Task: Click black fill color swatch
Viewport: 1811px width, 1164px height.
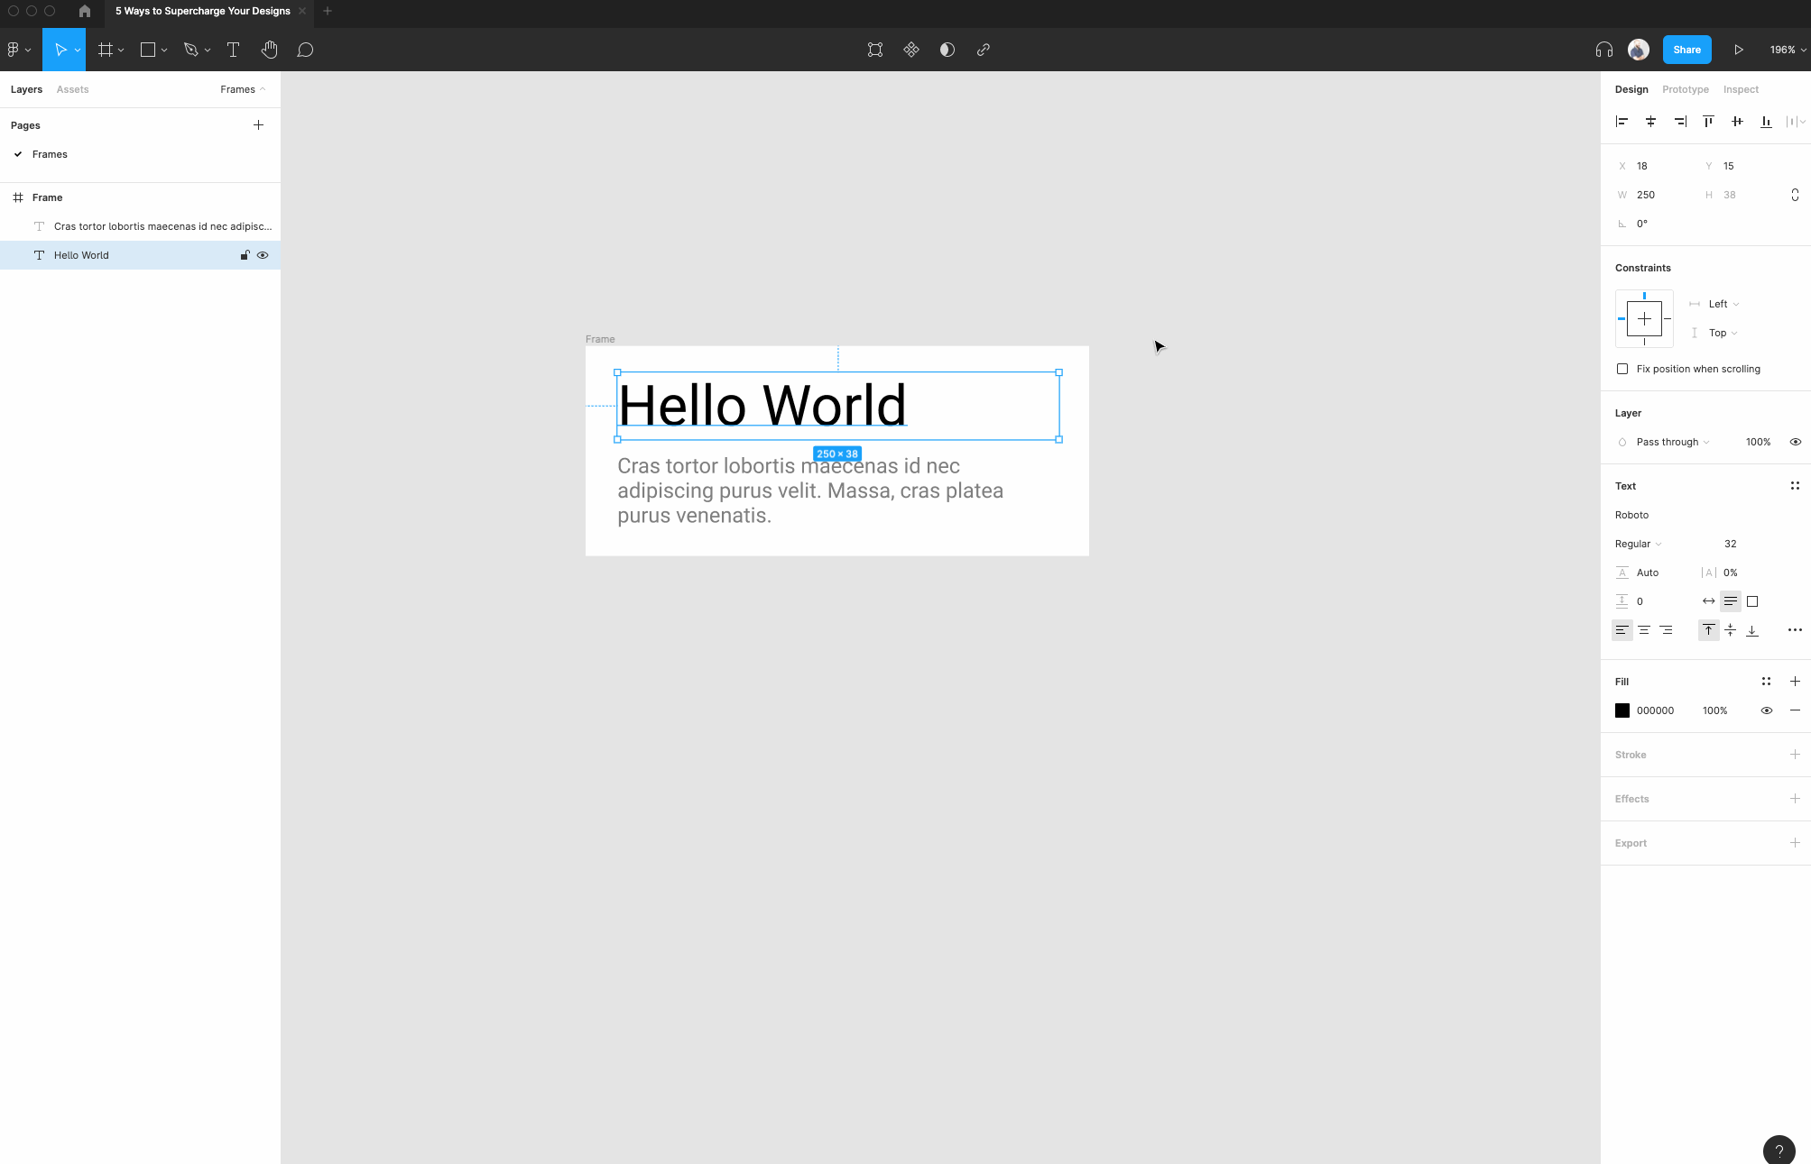Action: coord(1622,710)
